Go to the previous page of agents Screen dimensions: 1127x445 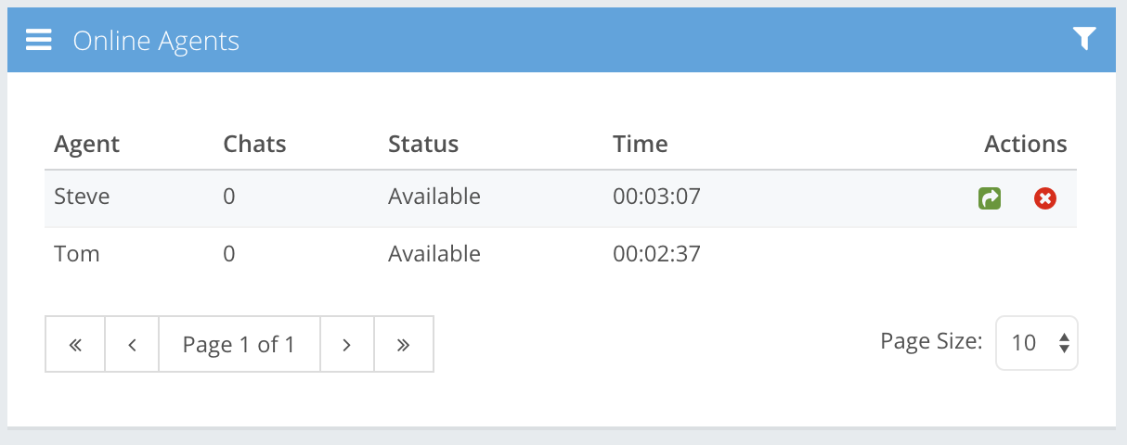(x=132, y=345)
